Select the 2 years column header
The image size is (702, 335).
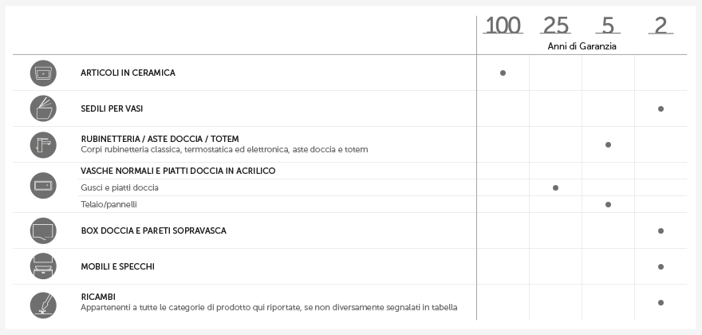click(661, 26)
